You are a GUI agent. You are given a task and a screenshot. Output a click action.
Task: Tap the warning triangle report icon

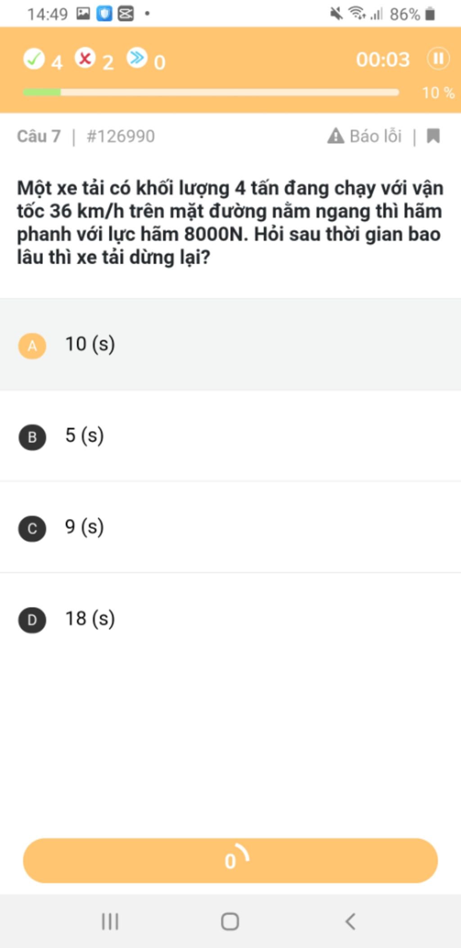[x=335, y=135]
